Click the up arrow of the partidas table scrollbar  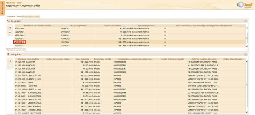(247, 61)
